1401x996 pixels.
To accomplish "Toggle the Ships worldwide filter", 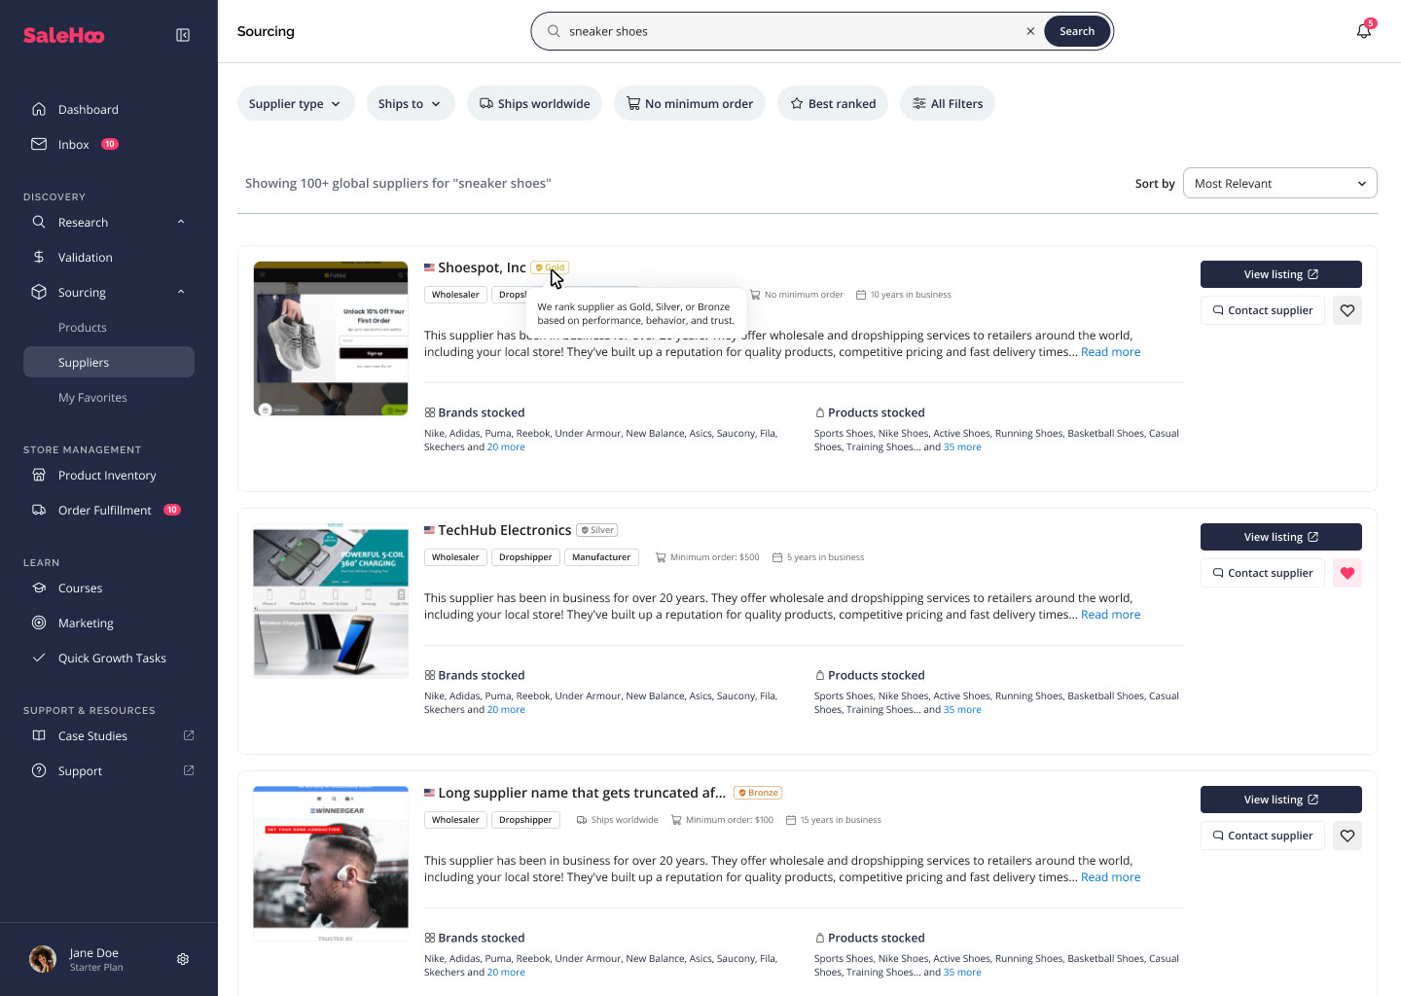I will tap(534, 104).
